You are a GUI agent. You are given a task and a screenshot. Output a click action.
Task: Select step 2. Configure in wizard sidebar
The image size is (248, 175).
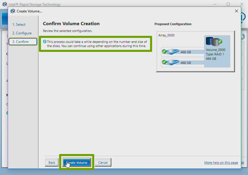pyautogui.click(x=22, y=33)
